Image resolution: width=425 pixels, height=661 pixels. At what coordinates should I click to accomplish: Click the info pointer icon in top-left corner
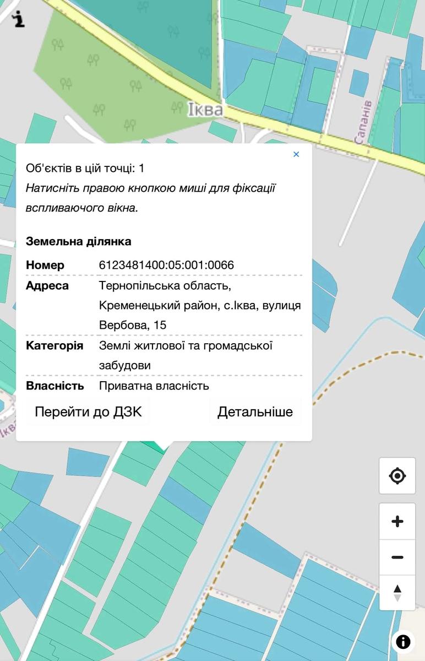click(19, 19)
